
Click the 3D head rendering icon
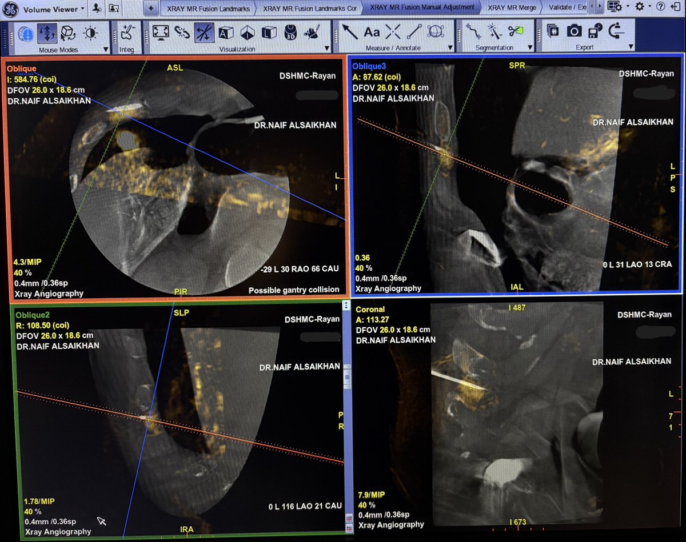(290, 33)
